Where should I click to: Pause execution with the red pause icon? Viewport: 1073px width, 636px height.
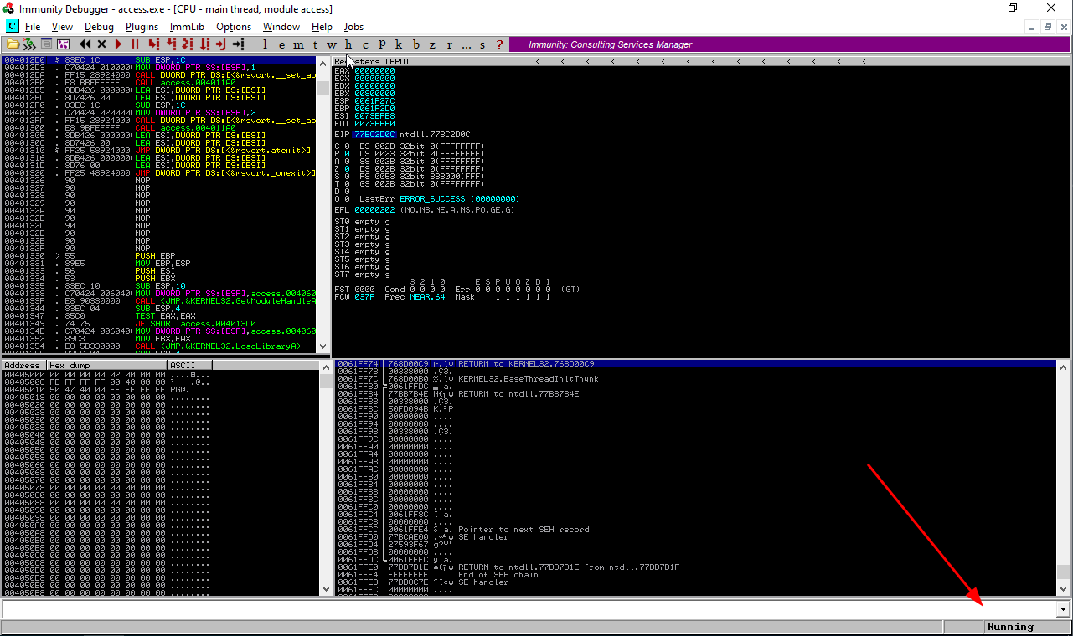[x=135, y=44]
